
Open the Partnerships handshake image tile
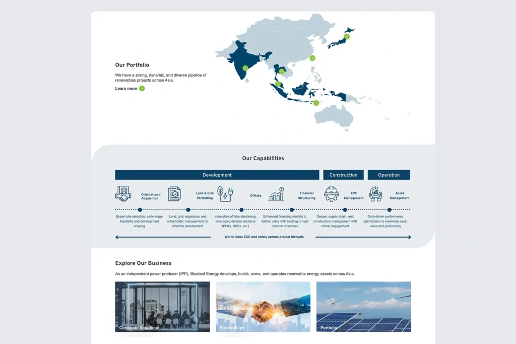coord(263,306)
